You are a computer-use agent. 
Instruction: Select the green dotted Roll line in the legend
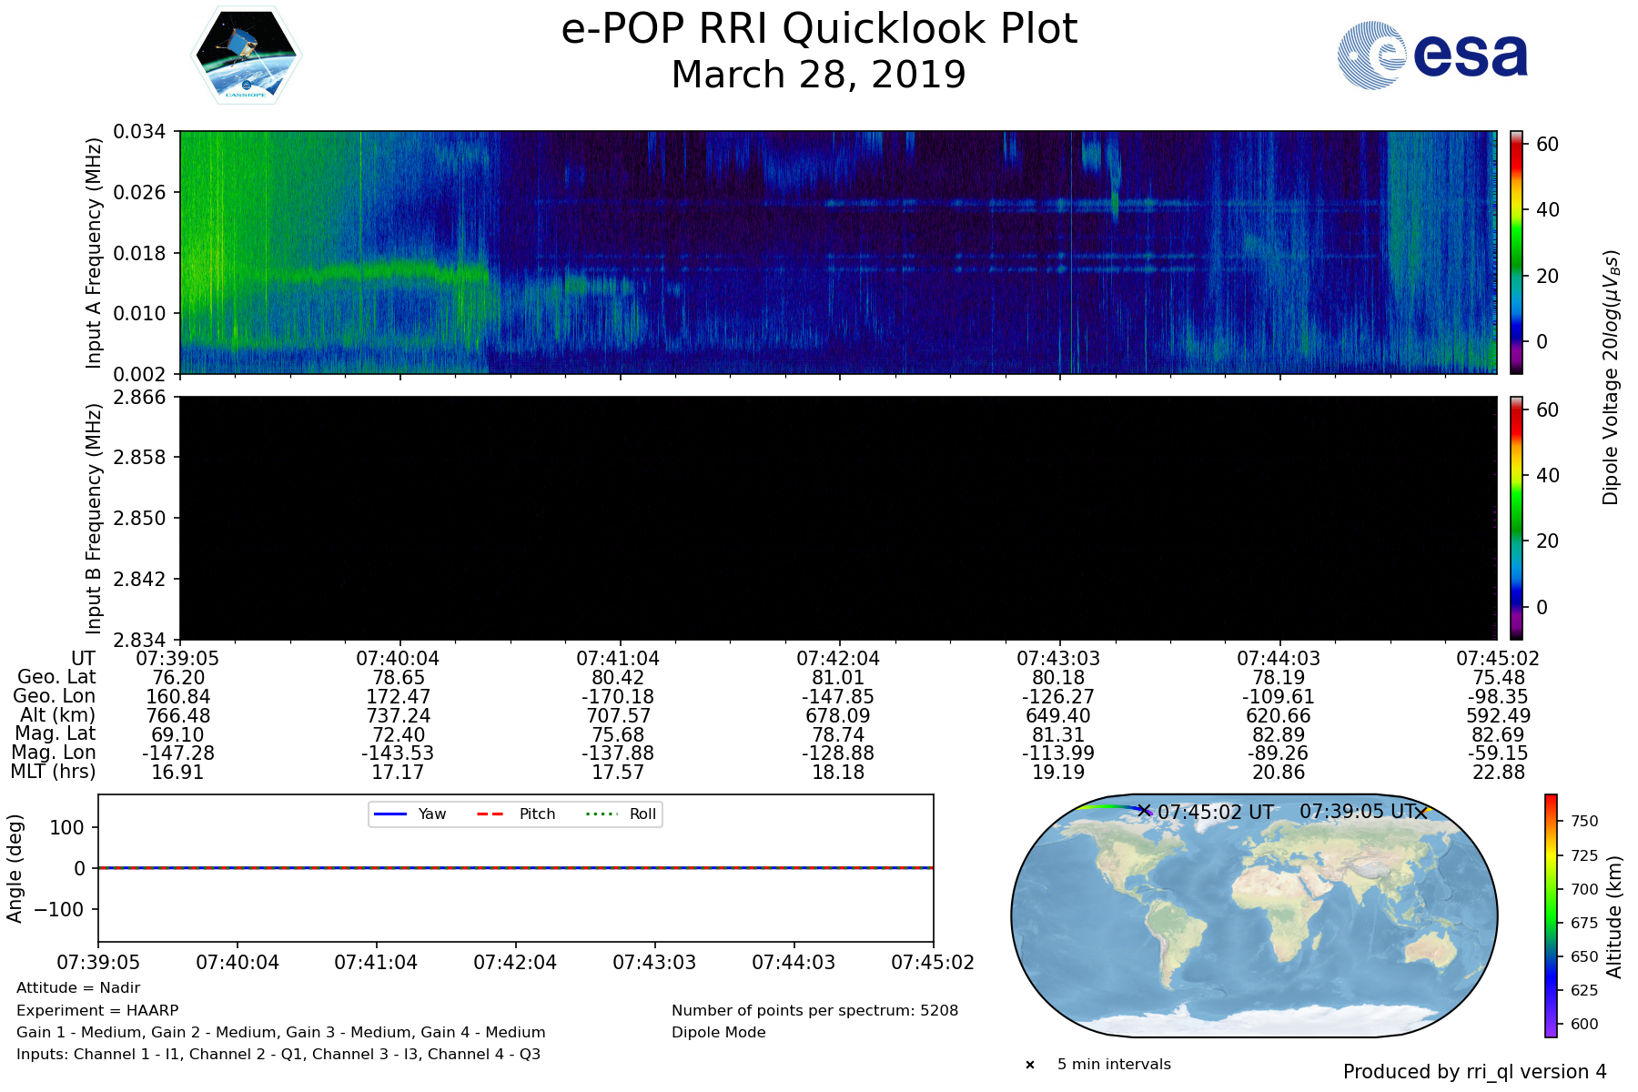pos(601,814)
